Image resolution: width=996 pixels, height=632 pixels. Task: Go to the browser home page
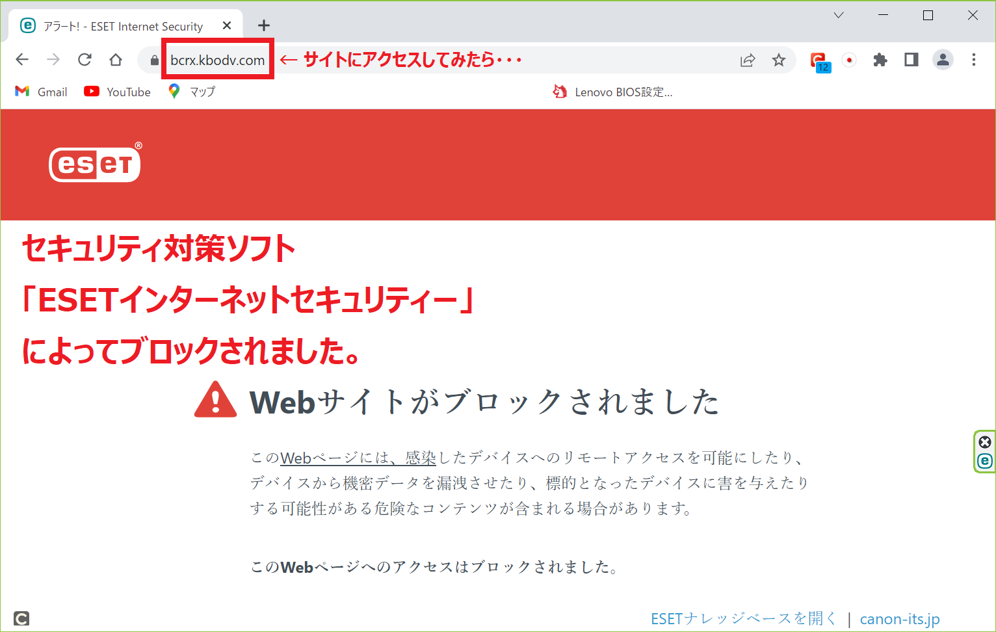click(116, 60)
